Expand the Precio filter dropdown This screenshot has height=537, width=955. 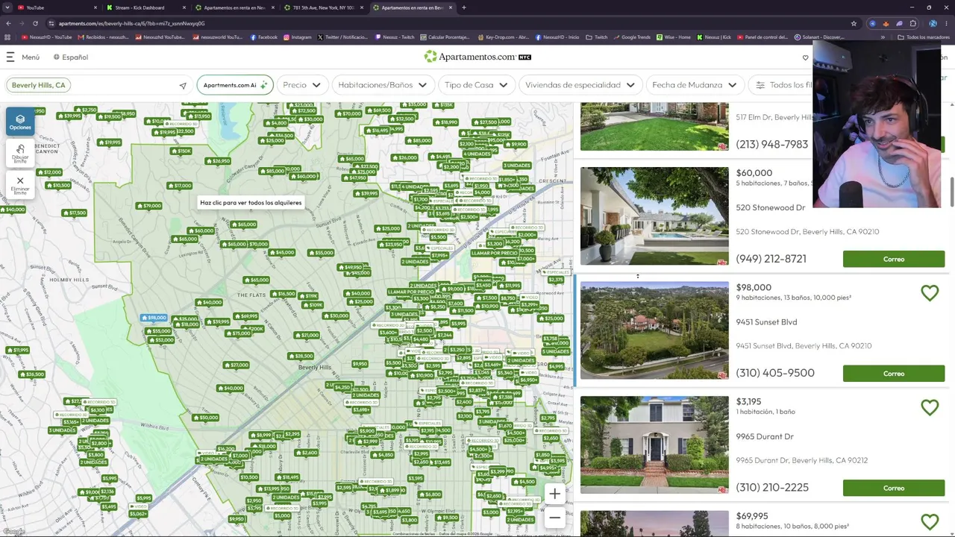(x=301, y=85)
